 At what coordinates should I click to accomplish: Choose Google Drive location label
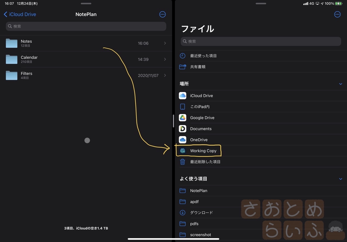click(202, 118)
